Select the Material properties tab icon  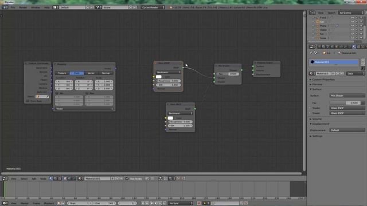tap(354, 47)
